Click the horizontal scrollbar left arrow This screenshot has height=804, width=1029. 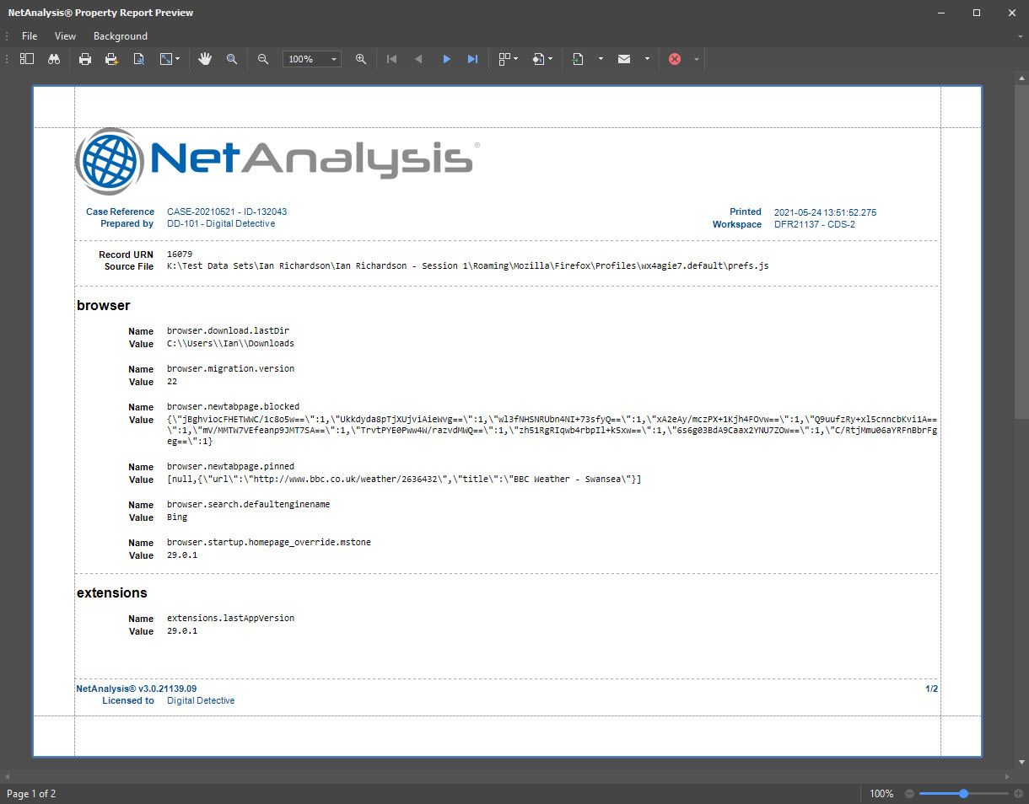tap(8, 776)
